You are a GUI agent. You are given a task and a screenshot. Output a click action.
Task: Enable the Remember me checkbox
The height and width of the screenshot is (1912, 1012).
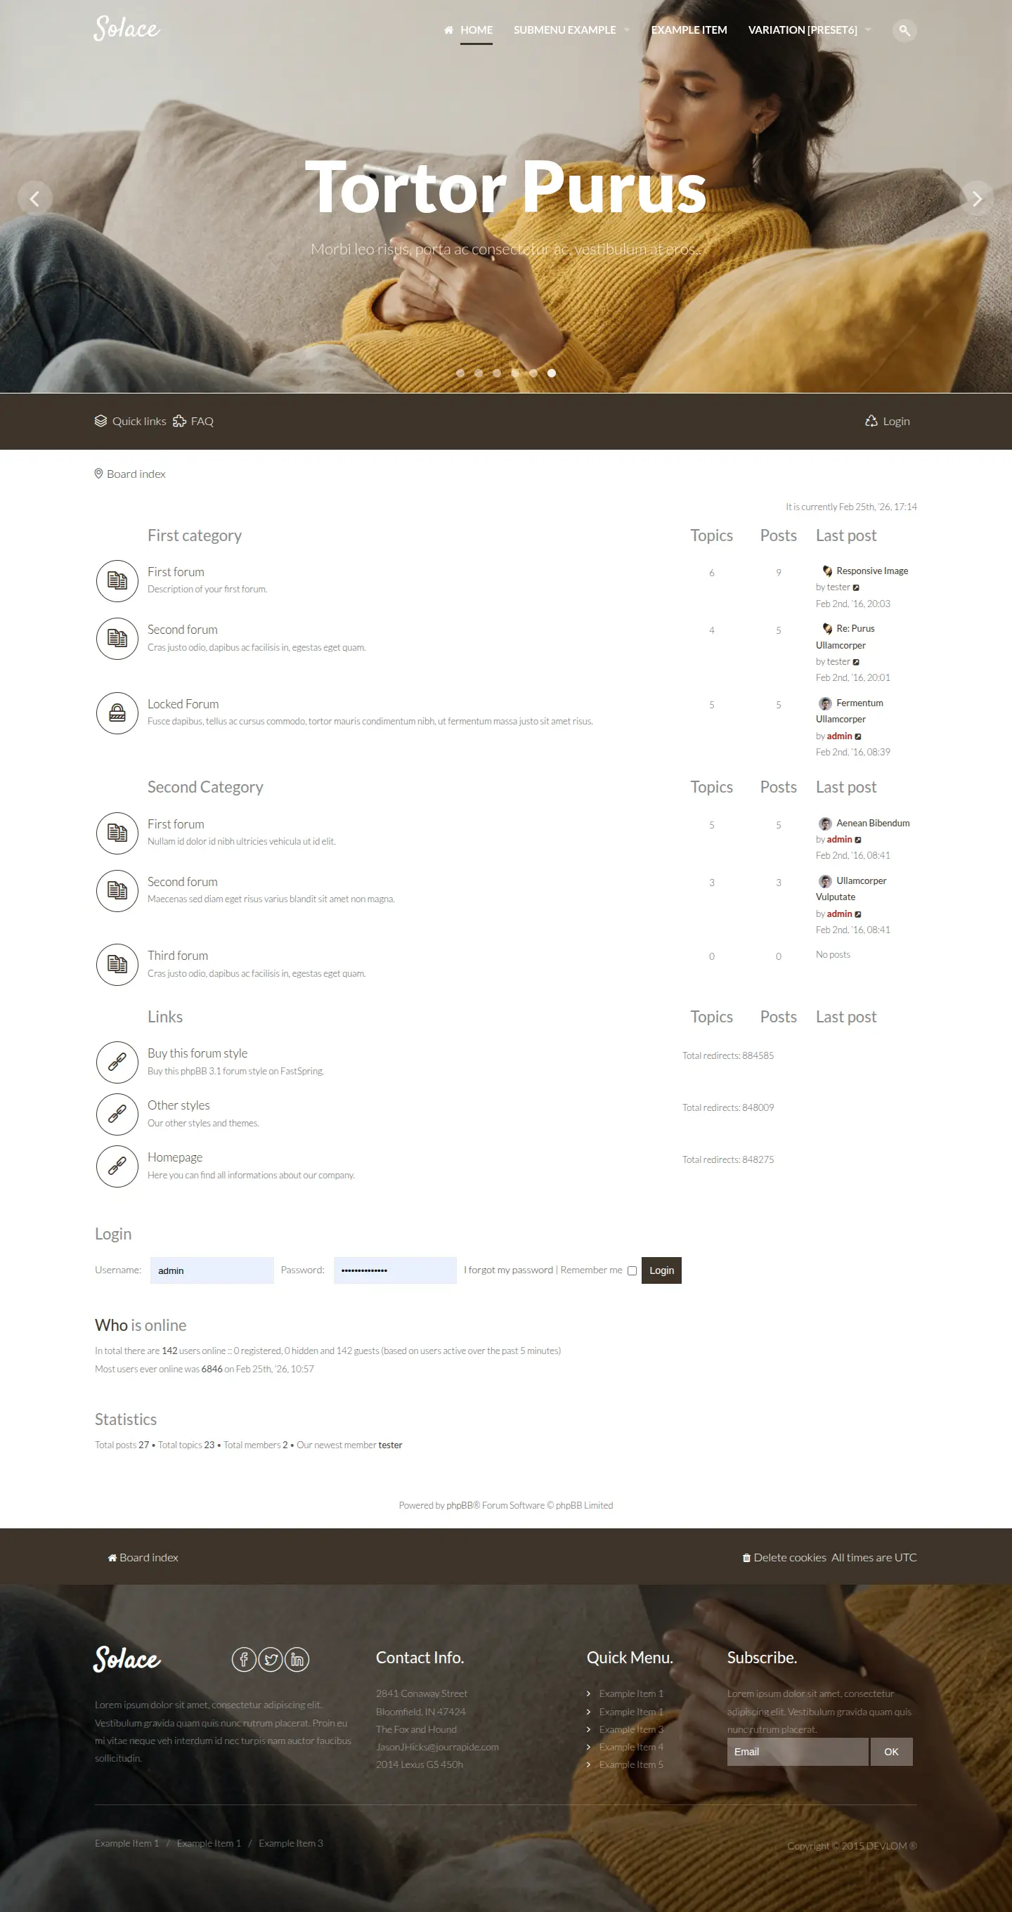pyautogui.click(x=632, y=1270)
